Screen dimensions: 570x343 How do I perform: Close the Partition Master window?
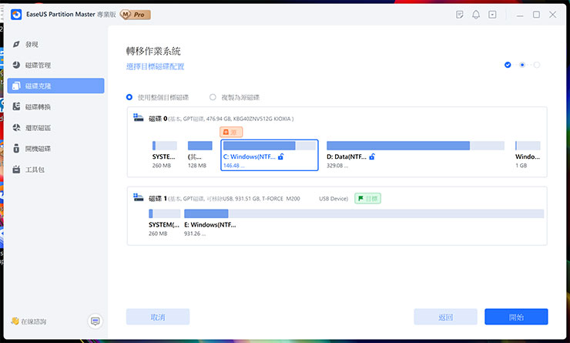552,15
